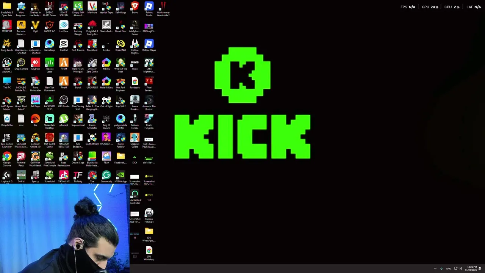Open the volume speaker tray icon
Viewport: 485px width, 273px height.
point(460,268)
